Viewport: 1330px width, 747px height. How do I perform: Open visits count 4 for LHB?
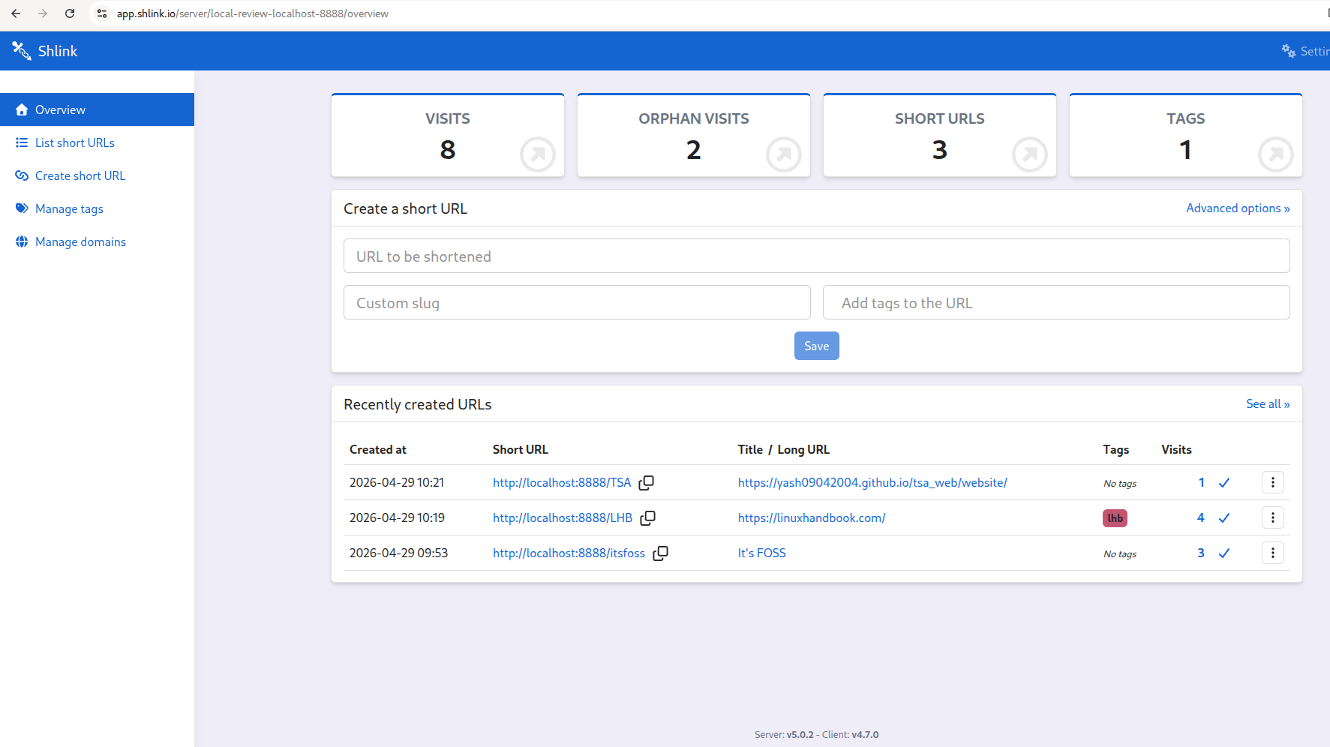click(1201, 517)
